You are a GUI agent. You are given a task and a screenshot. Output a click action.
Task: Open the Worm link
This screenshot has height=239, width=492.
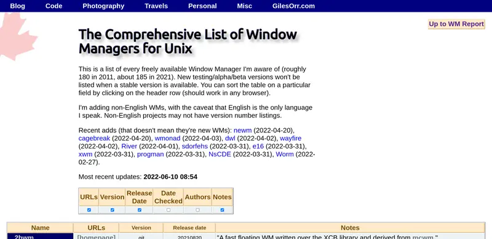tap(285, 155)
